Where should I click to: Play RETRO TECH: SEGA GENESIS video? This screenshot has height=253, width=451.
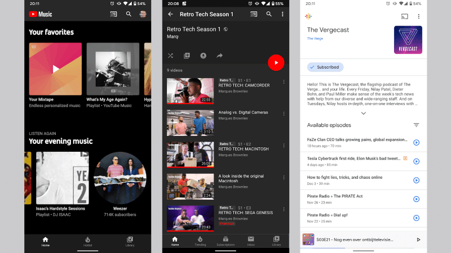[190, 218]
